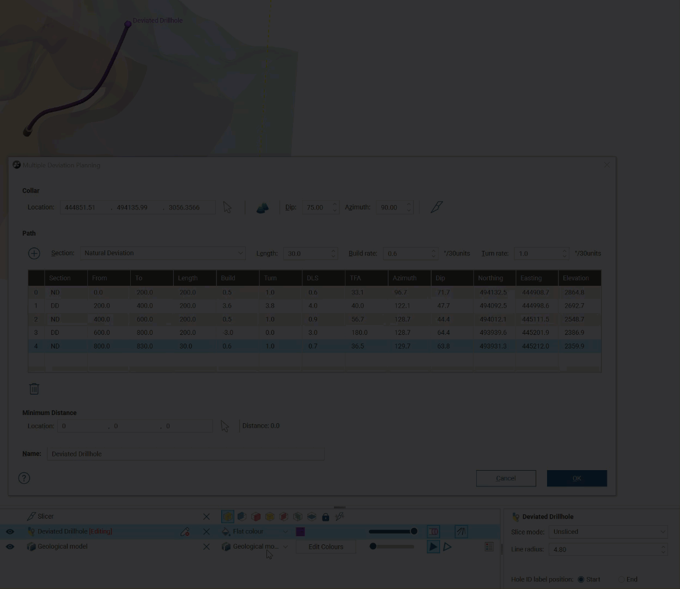
Task: Select End for Hole ID label position
Action: point(621,580)
